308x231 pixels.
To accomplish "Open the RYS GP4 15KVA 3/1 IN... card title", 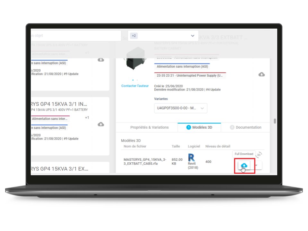I will point(59,104).
